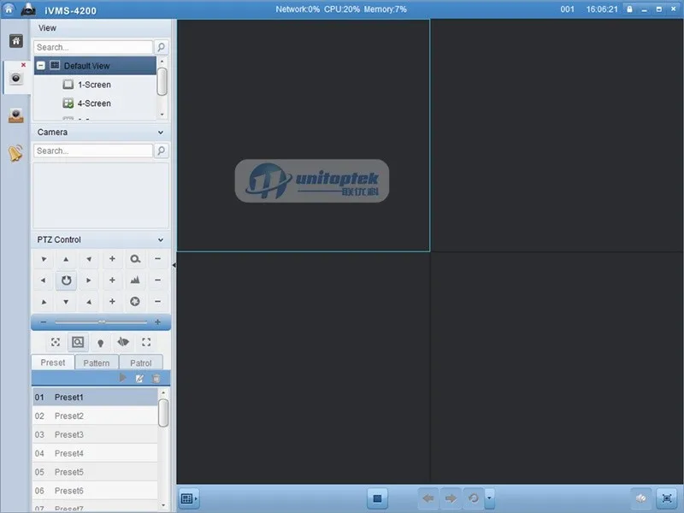Toggle the PTZ wiper button
Screen dimensions: 684x513
(x=123, y=343)
